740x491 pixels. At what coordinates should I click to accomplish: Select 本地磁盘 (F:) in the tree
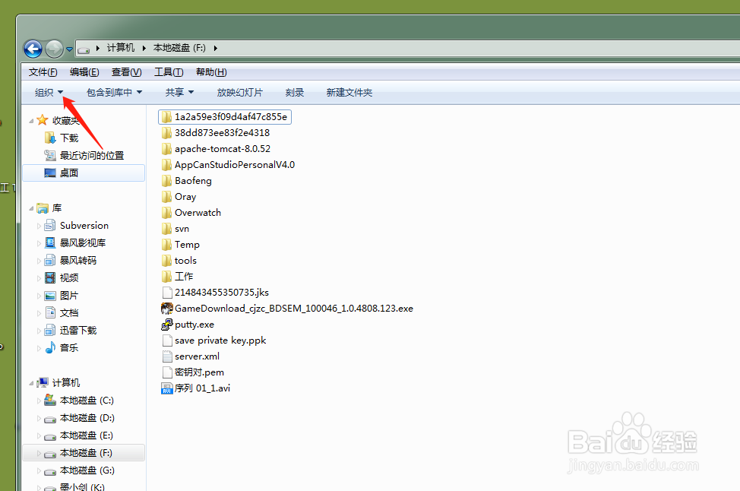click(84, 453)
